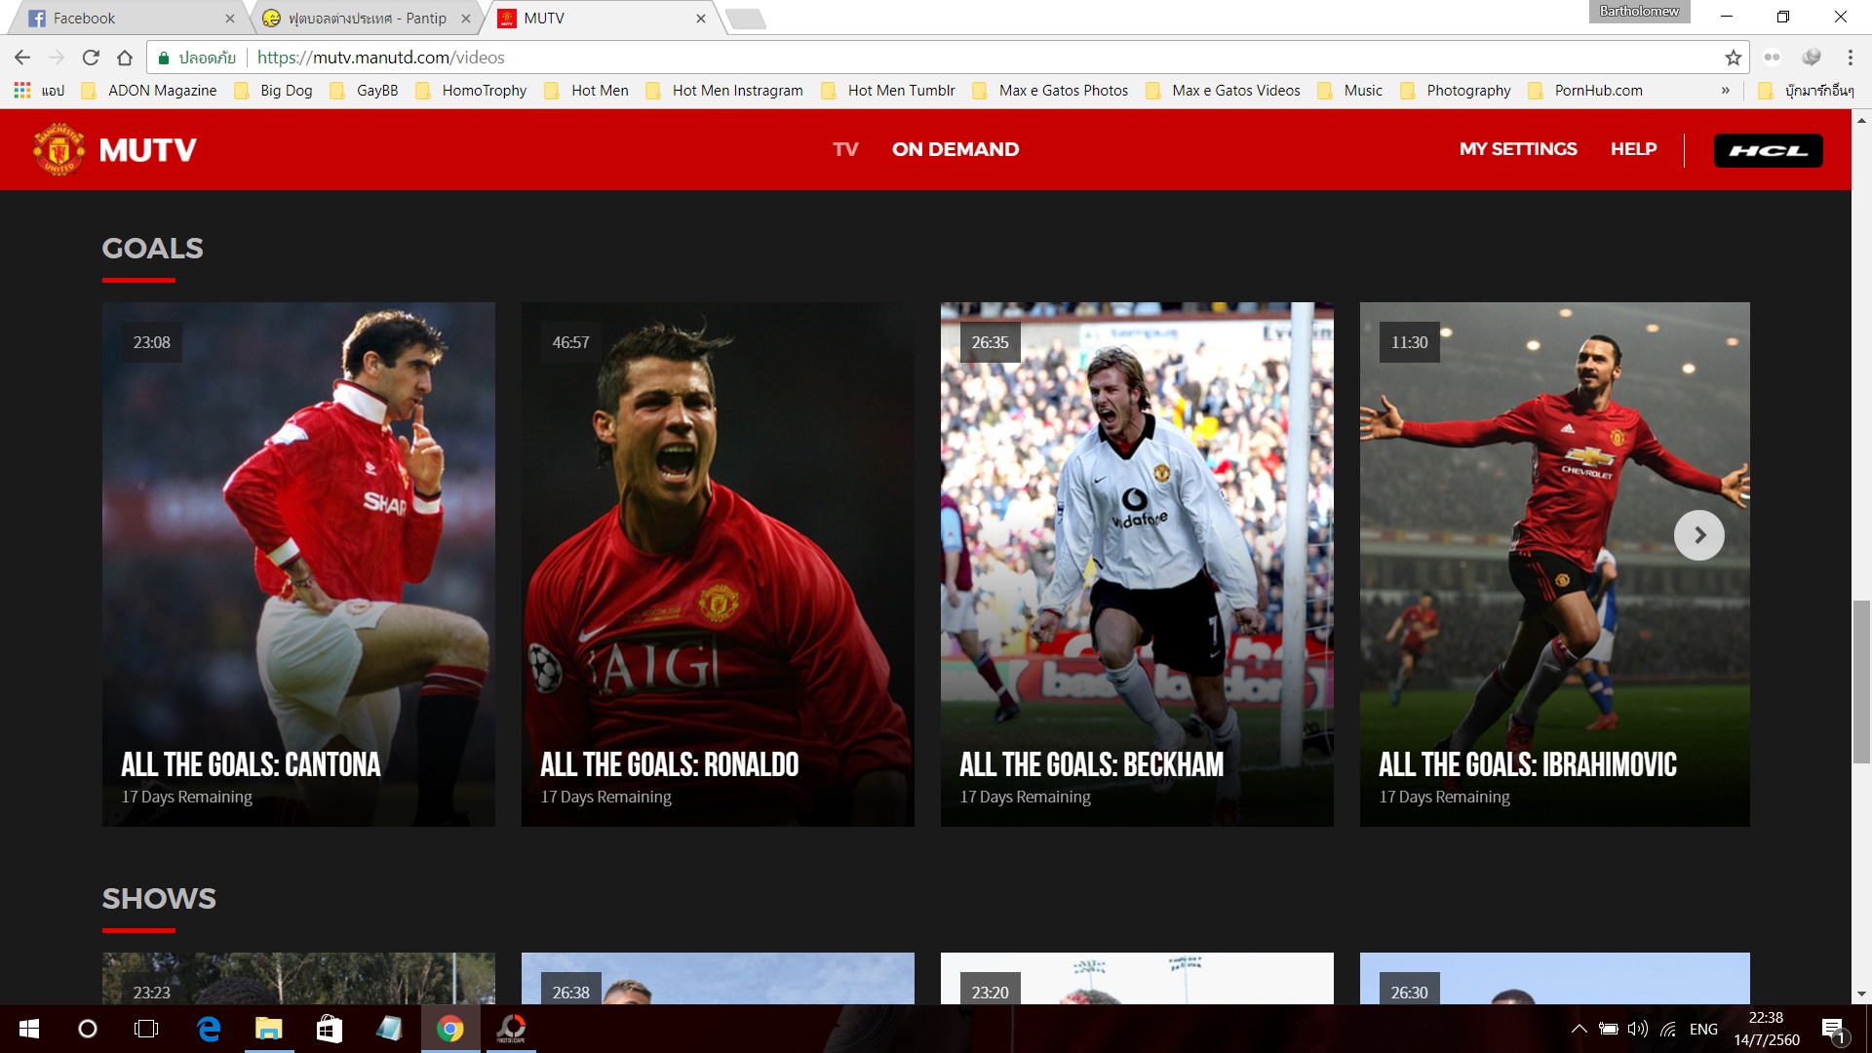Go to browser home page icon
This screenshot has height=1053, width=1872.
coord(125,58)
